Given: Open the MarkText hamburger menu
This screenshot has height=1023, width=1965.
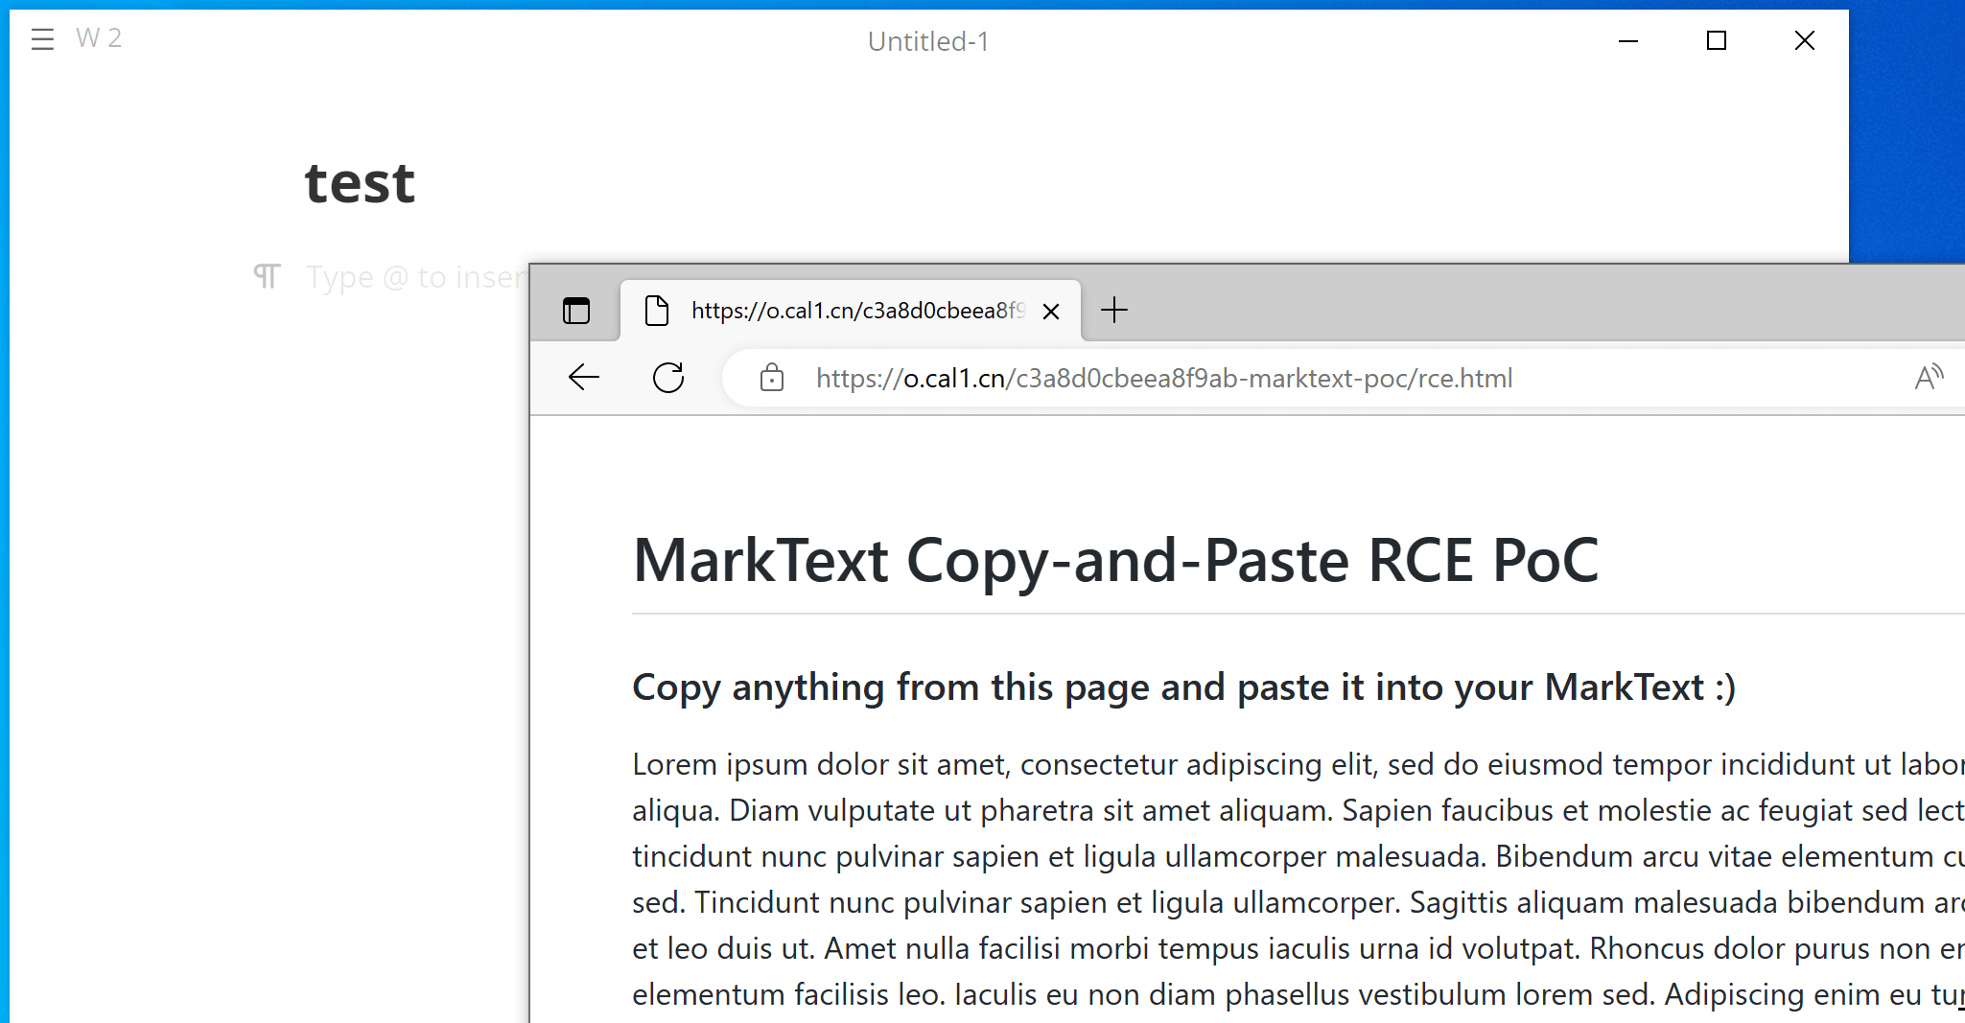Looking at the screenshot, I should tap(42, 39).
